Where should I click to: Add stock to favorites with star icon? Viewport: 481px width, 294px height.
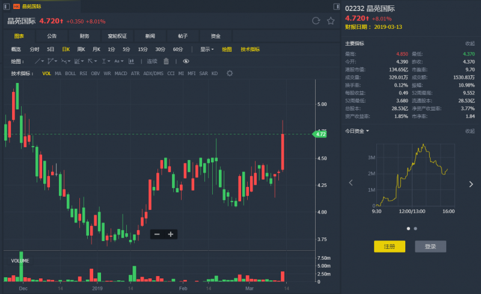[x=331, y=21]
